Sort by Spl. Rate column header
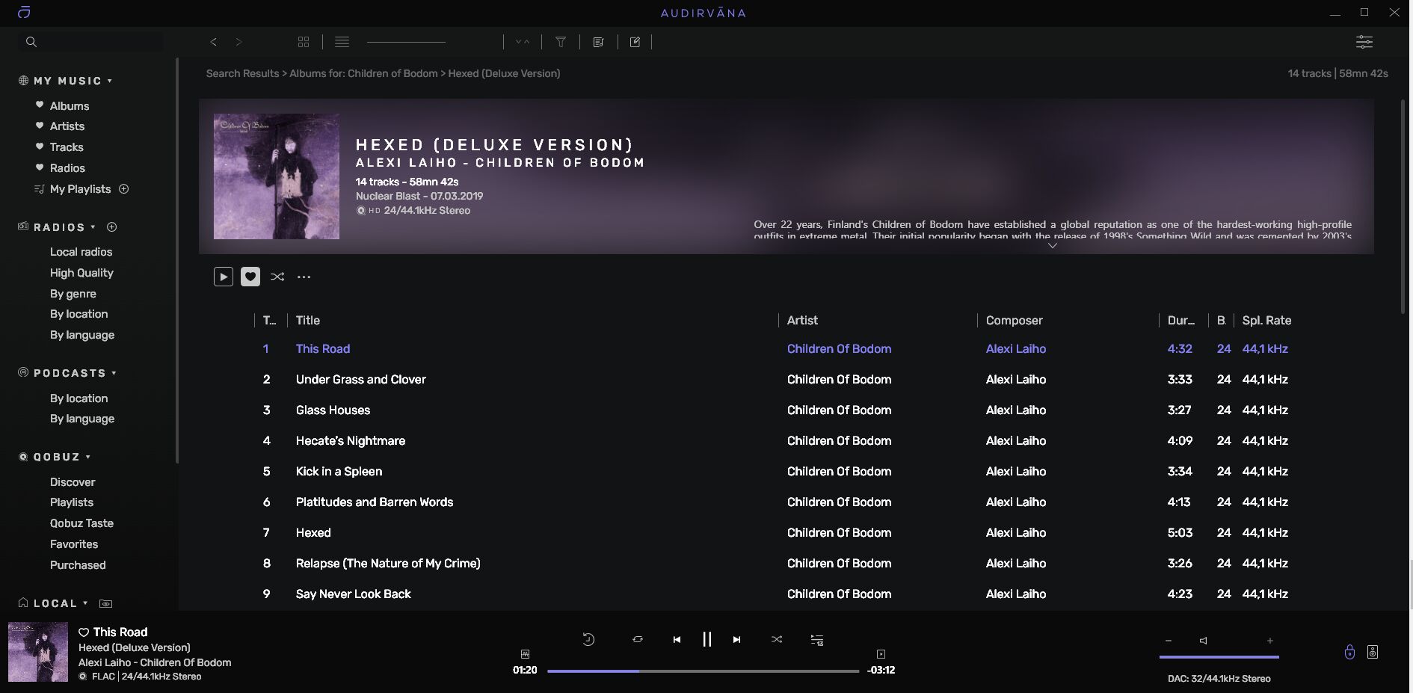Screen dimensions: 1413x693 coord(1266,320)
